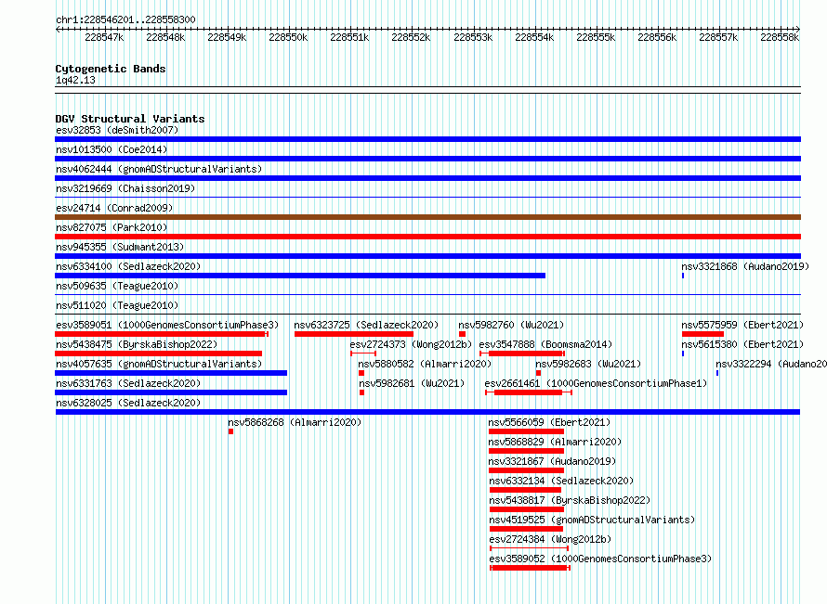827x604 pixels.
Task: Select the red nsv6323725 variant bar
Action: pos(354,334)
